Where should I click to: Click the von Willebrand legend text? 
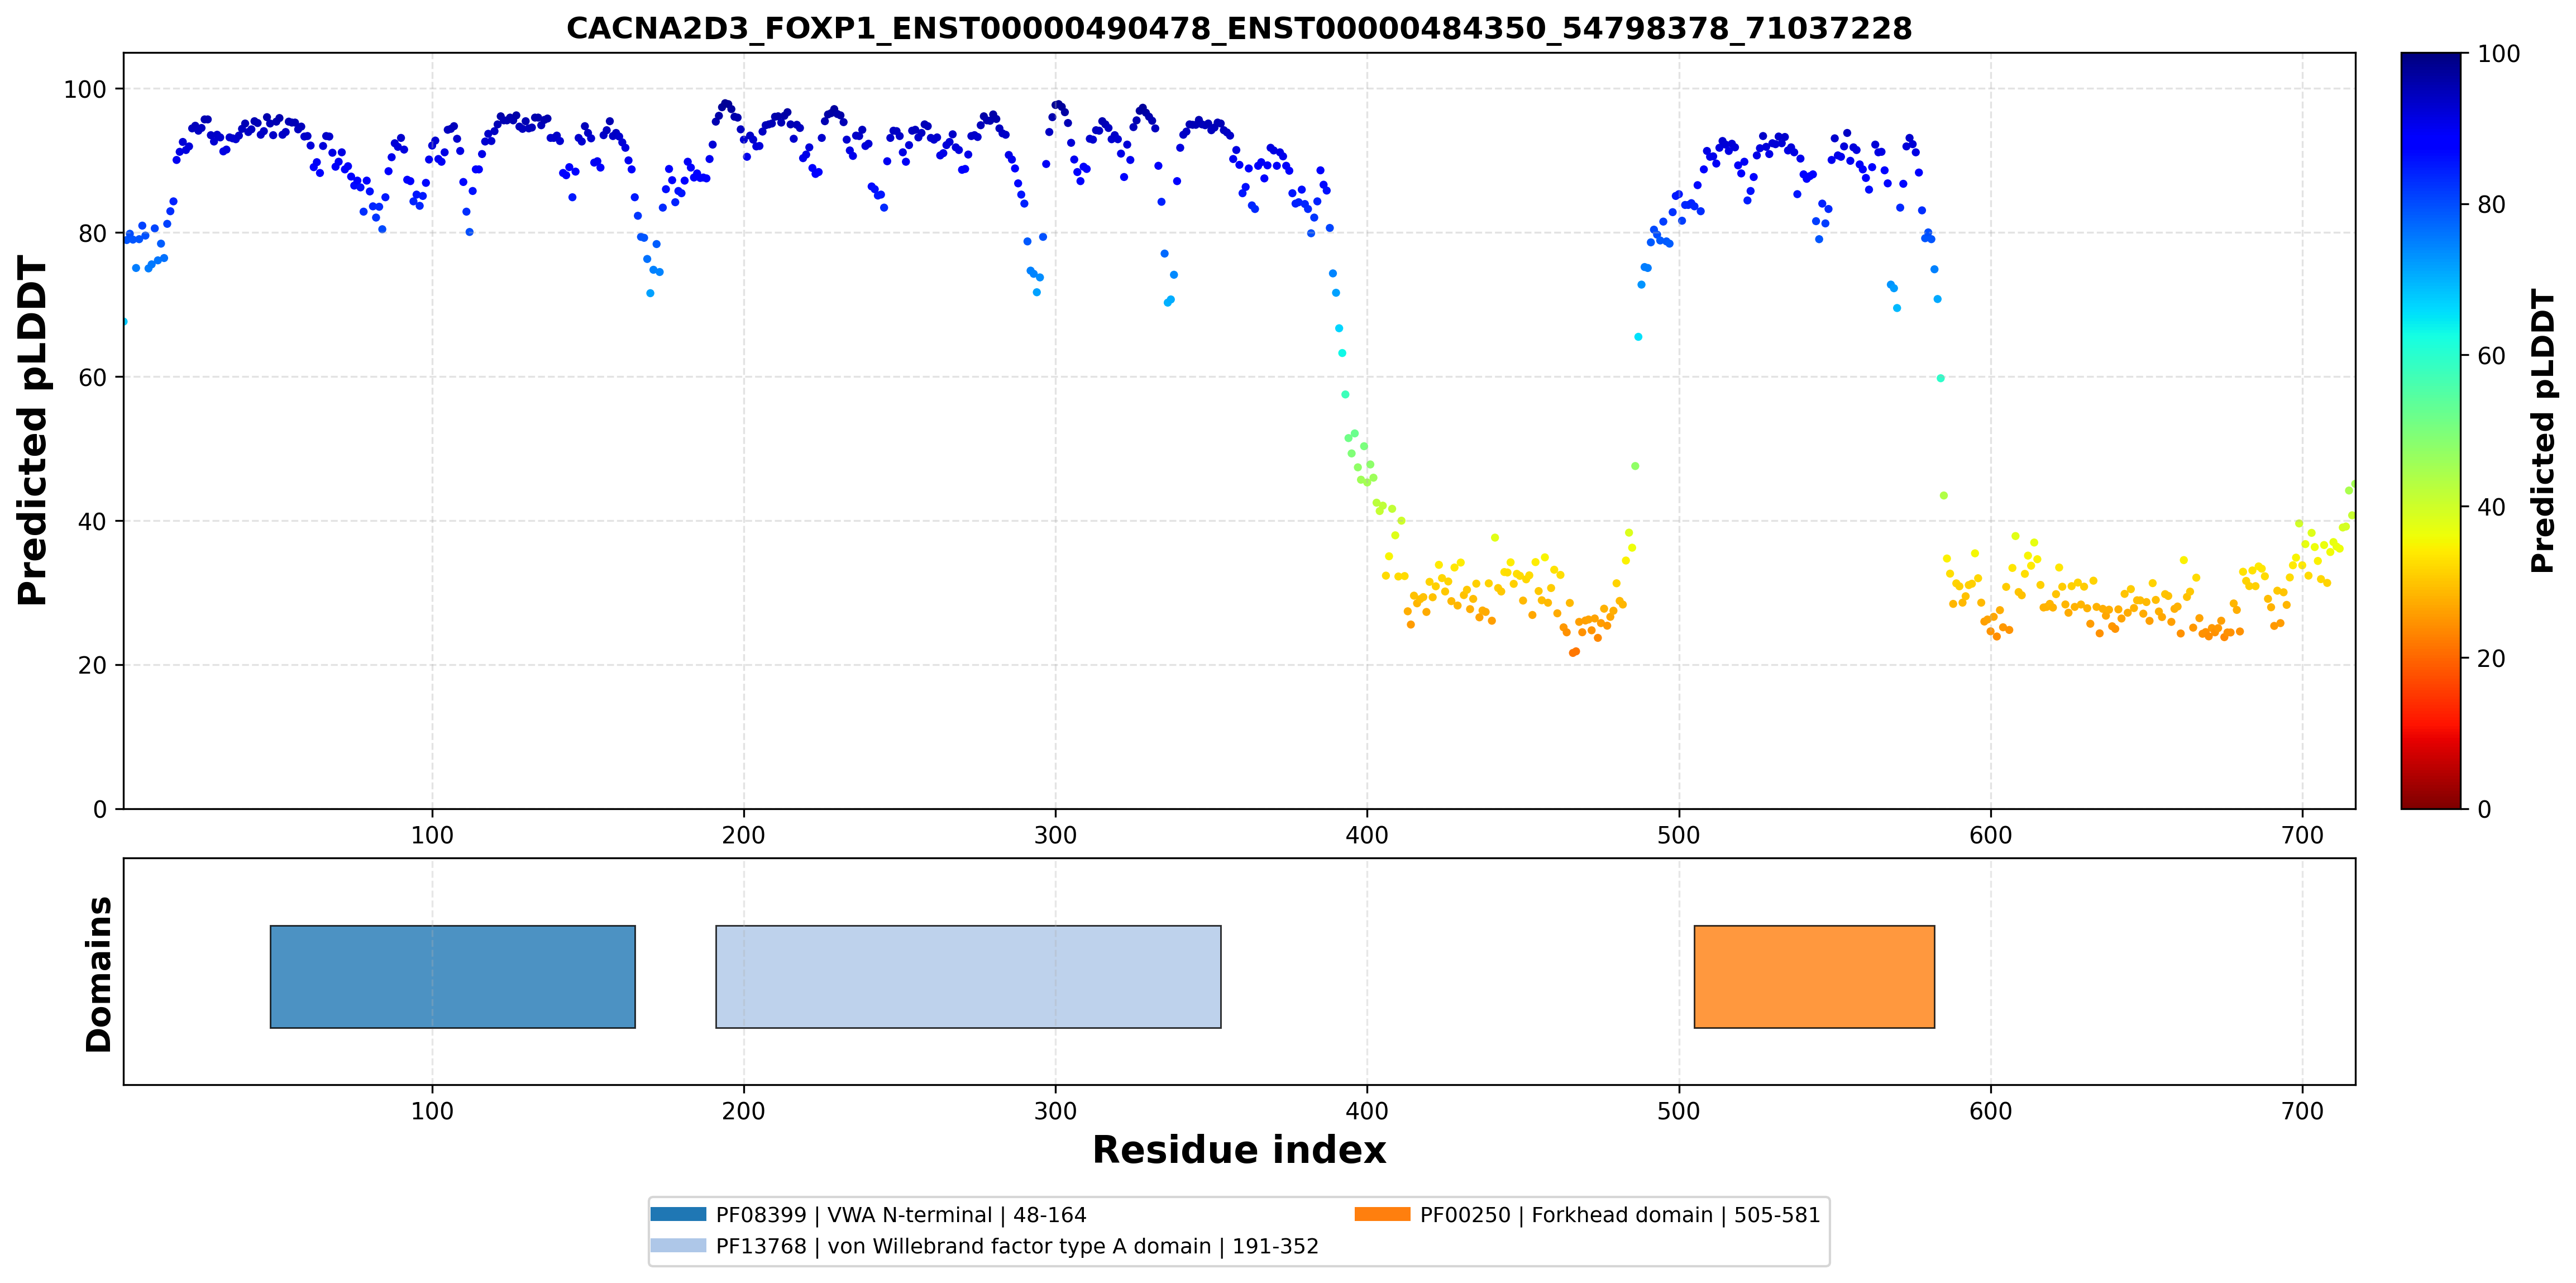(1017, 1246)
